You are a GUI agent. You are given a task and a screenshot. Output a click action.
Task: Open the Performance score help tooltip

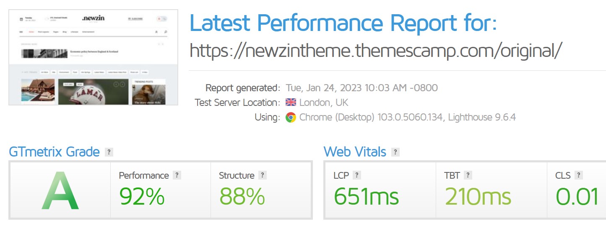(177, 175)
